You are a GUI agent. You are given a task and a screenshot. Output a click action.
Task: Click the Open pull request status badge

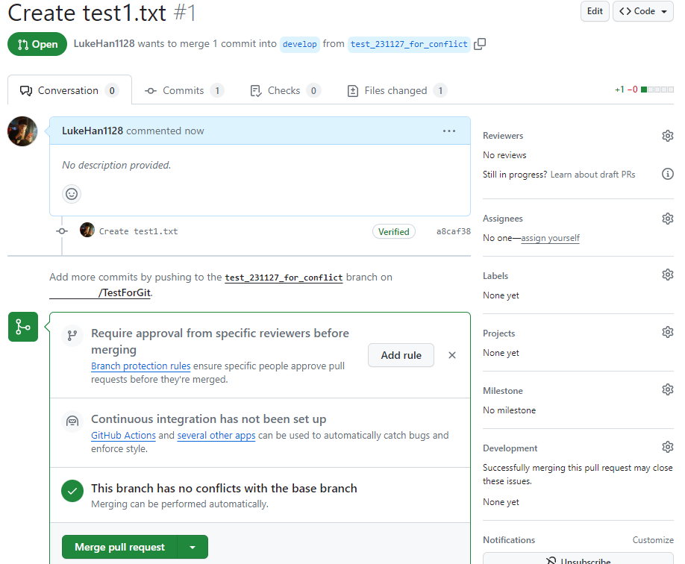(x=37, y=44)
